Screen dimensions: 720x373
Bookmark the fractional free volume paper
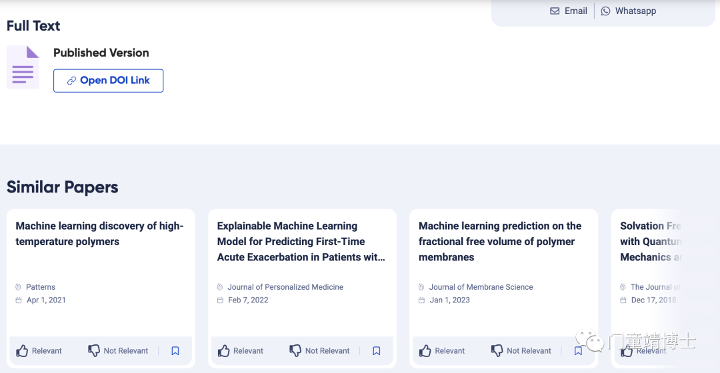[x=578, y=351]
